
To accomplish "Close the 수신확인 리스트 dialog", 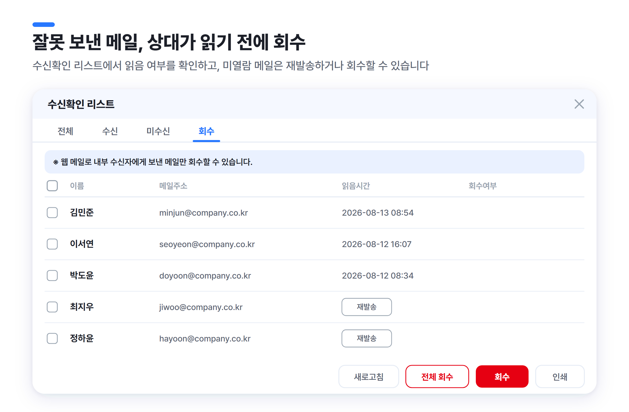I will point(579,104).
